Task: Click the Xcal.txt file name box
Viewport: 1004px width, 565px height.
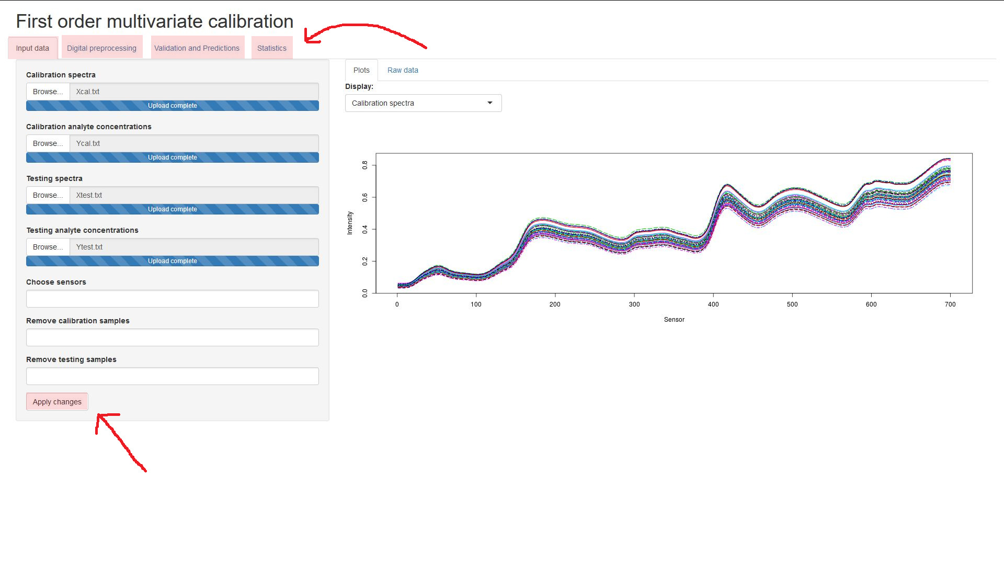Action: [x=193, y=92]
